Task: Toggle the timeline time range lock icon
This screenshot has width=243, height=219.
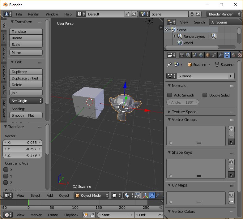Action: point(92,215)
